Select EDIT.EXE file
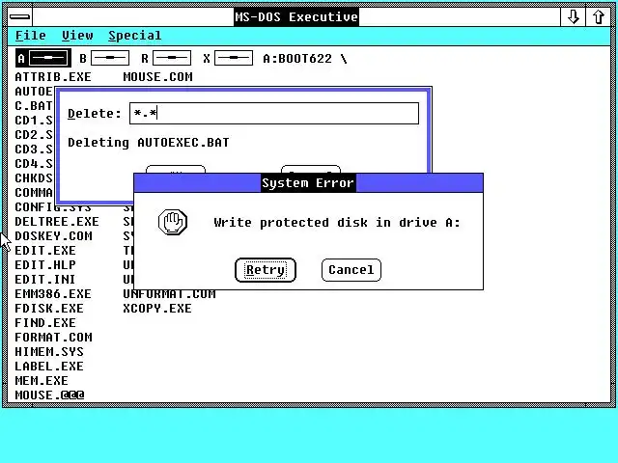The width and height of the screenshot is (618, 463). [45, 251]
